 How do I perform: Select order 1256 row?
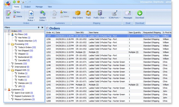[108, 39]
